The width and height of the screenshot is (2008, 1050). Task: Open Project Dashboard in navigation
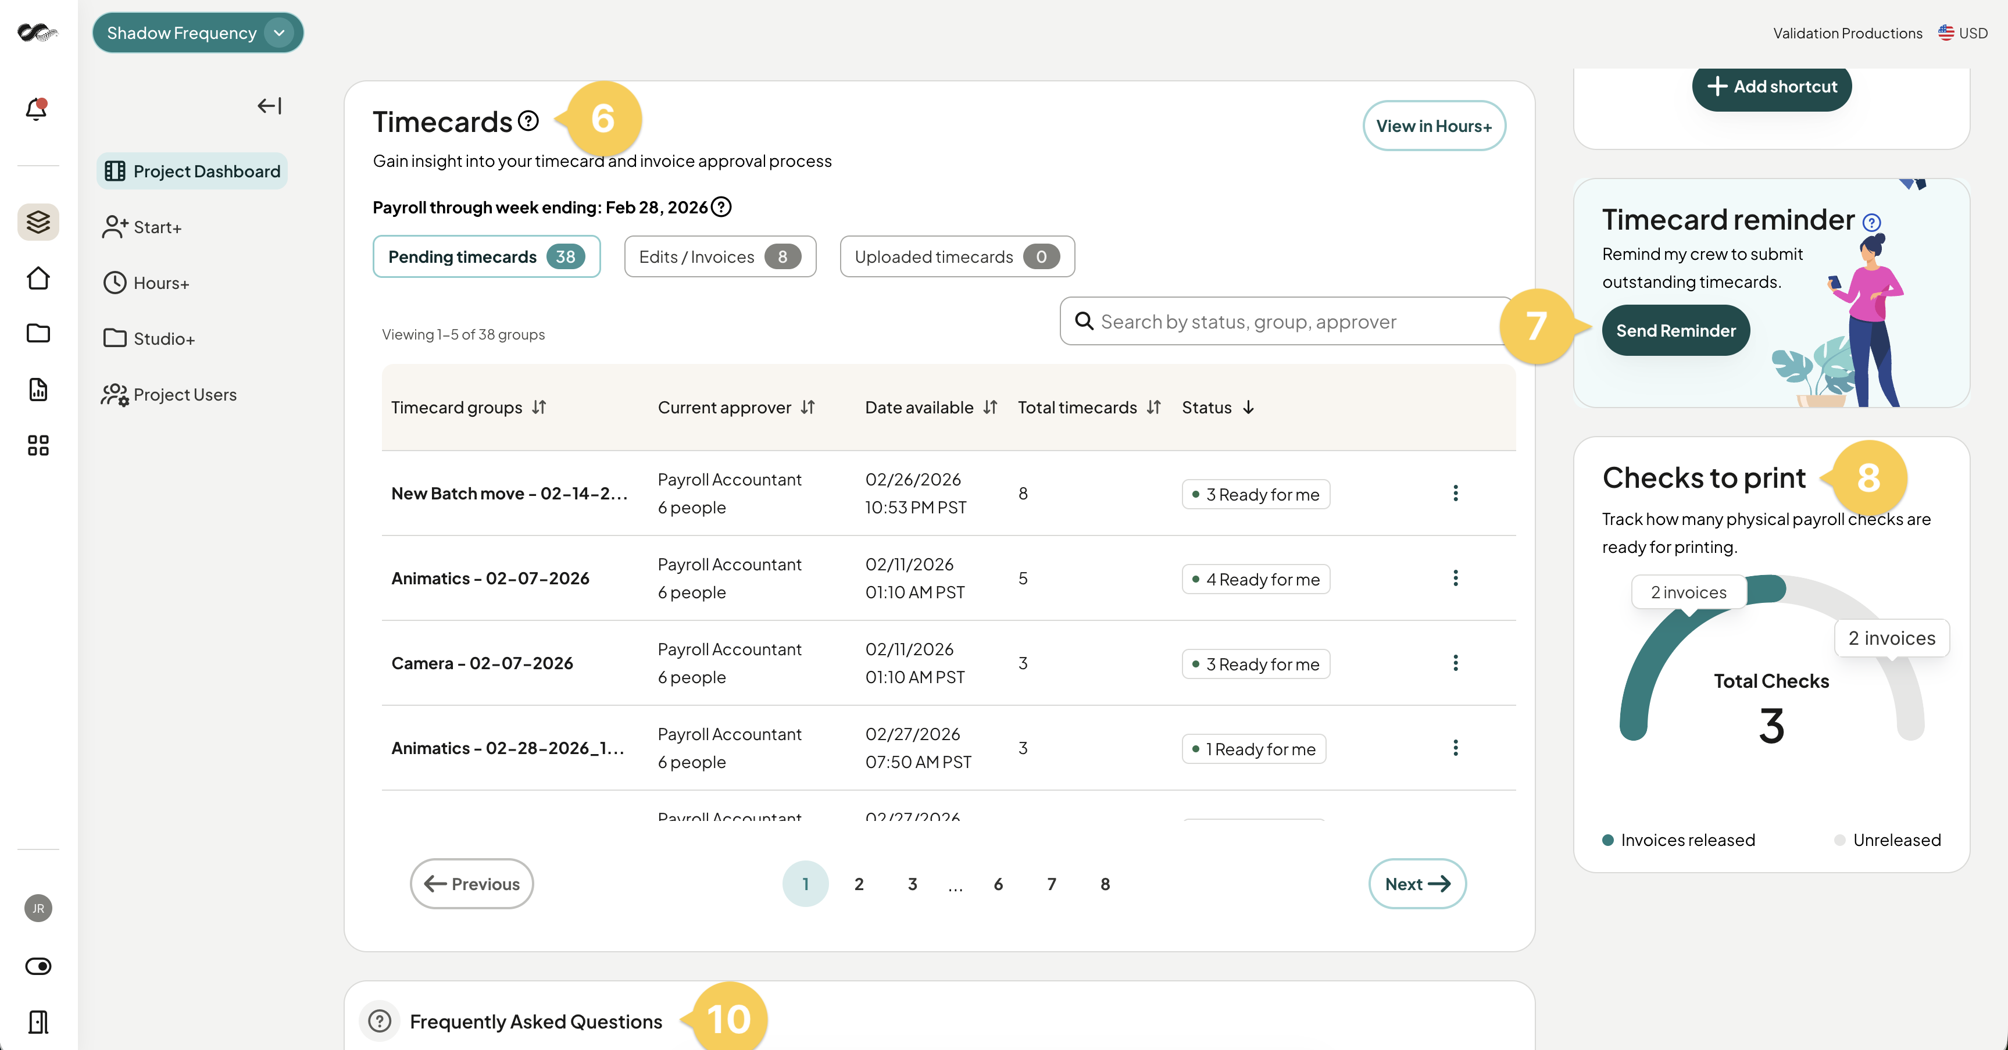click(192, 172)
